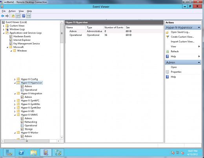Collapse the Windows folder node
This screenshot has width=204, height=158.
[11, 51]
